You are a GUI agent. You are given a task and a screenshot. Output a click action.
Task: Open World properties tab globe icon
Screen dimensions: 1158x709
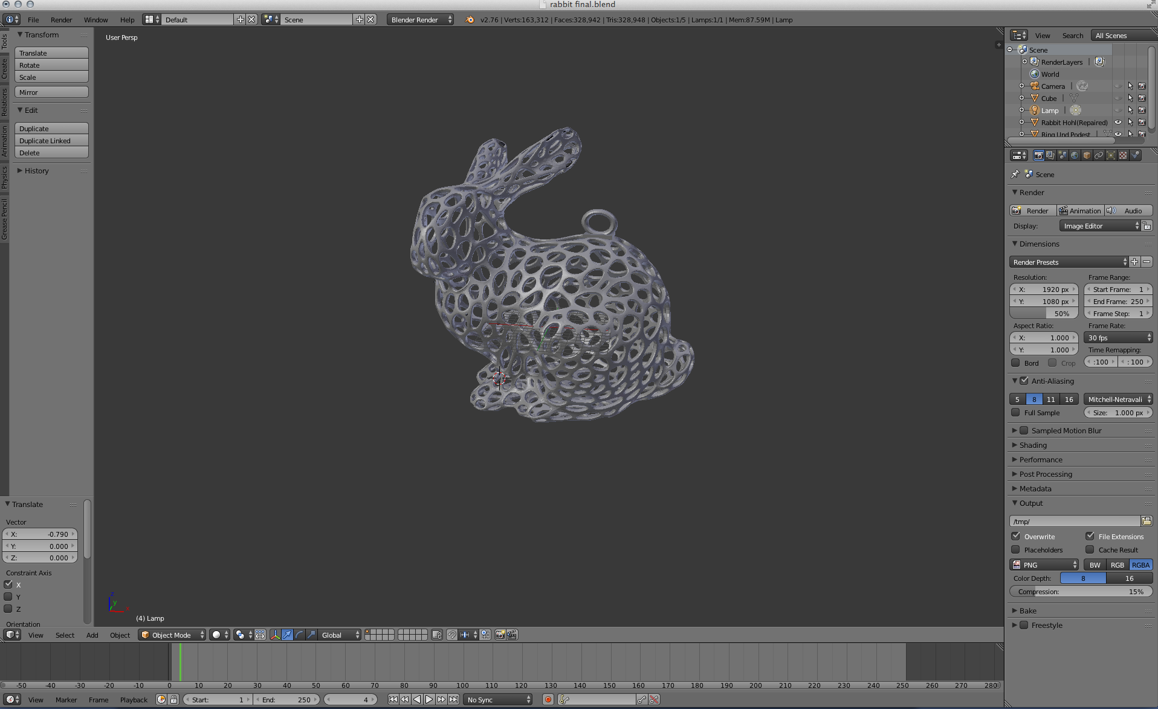(1075, 155)
